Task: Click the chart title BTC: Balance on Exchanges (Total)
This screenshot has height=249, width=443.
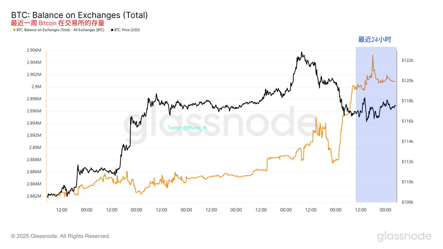Action: click(x=79, y=15)
